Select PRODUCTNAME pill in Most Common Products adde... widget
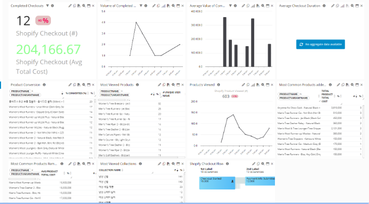 coord(288,94)
